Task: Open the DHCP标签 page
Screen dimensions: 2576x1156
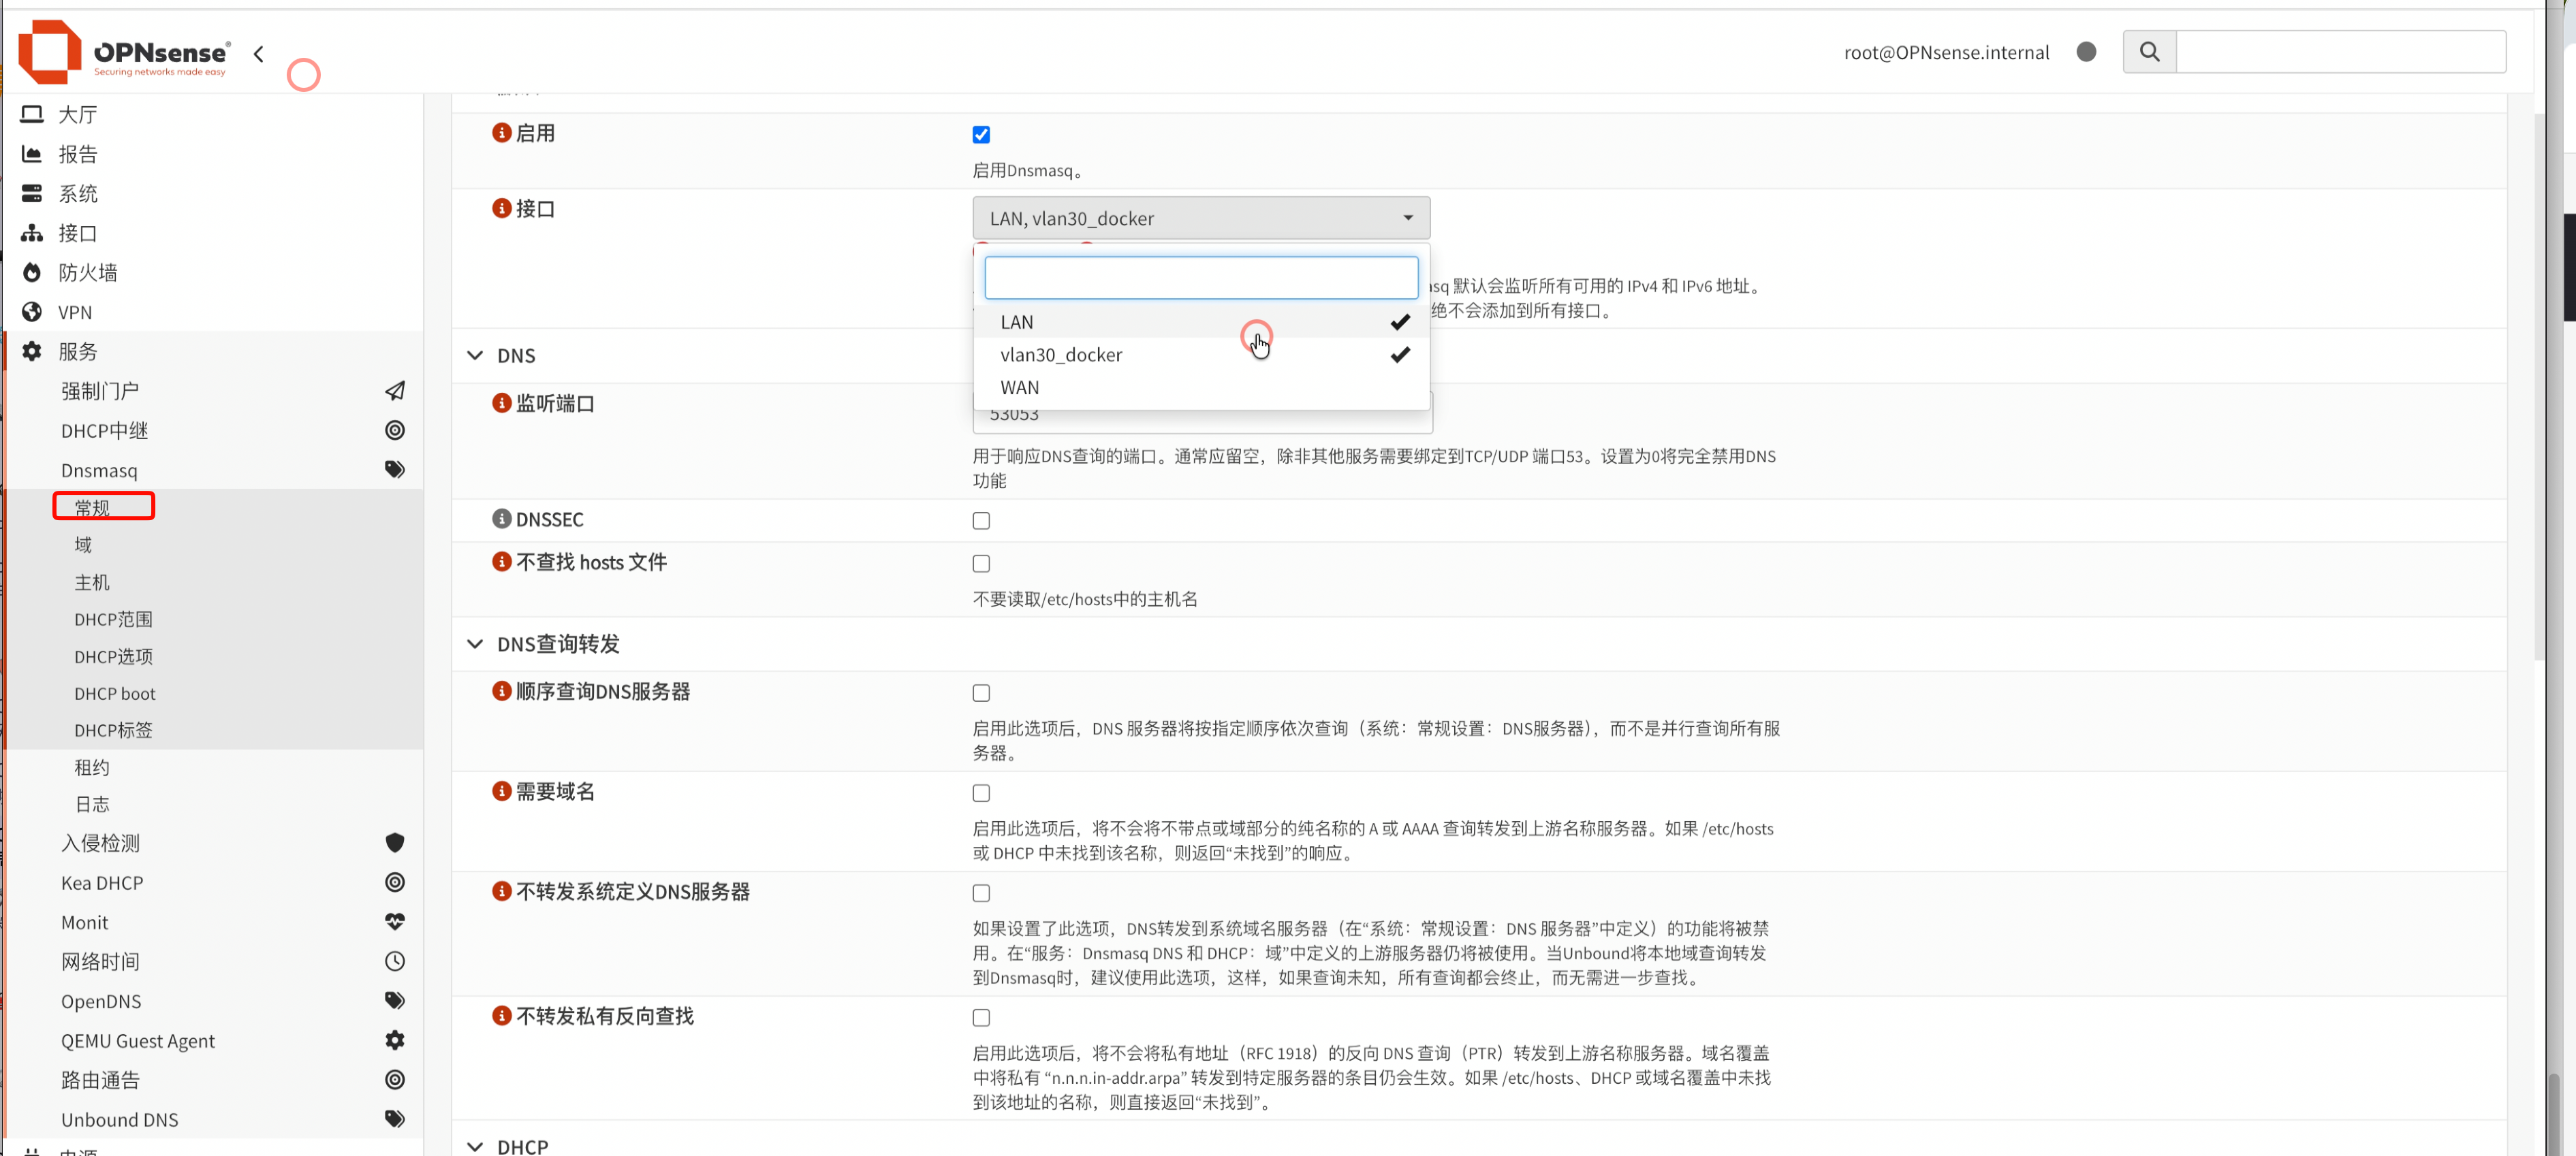Action: 113,730
